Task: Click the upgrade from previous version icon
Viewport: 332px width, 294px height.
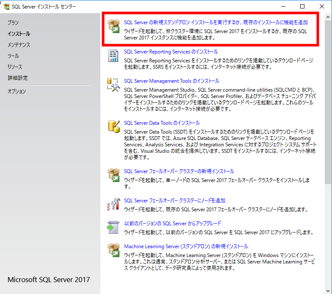Action: point(113,227)
